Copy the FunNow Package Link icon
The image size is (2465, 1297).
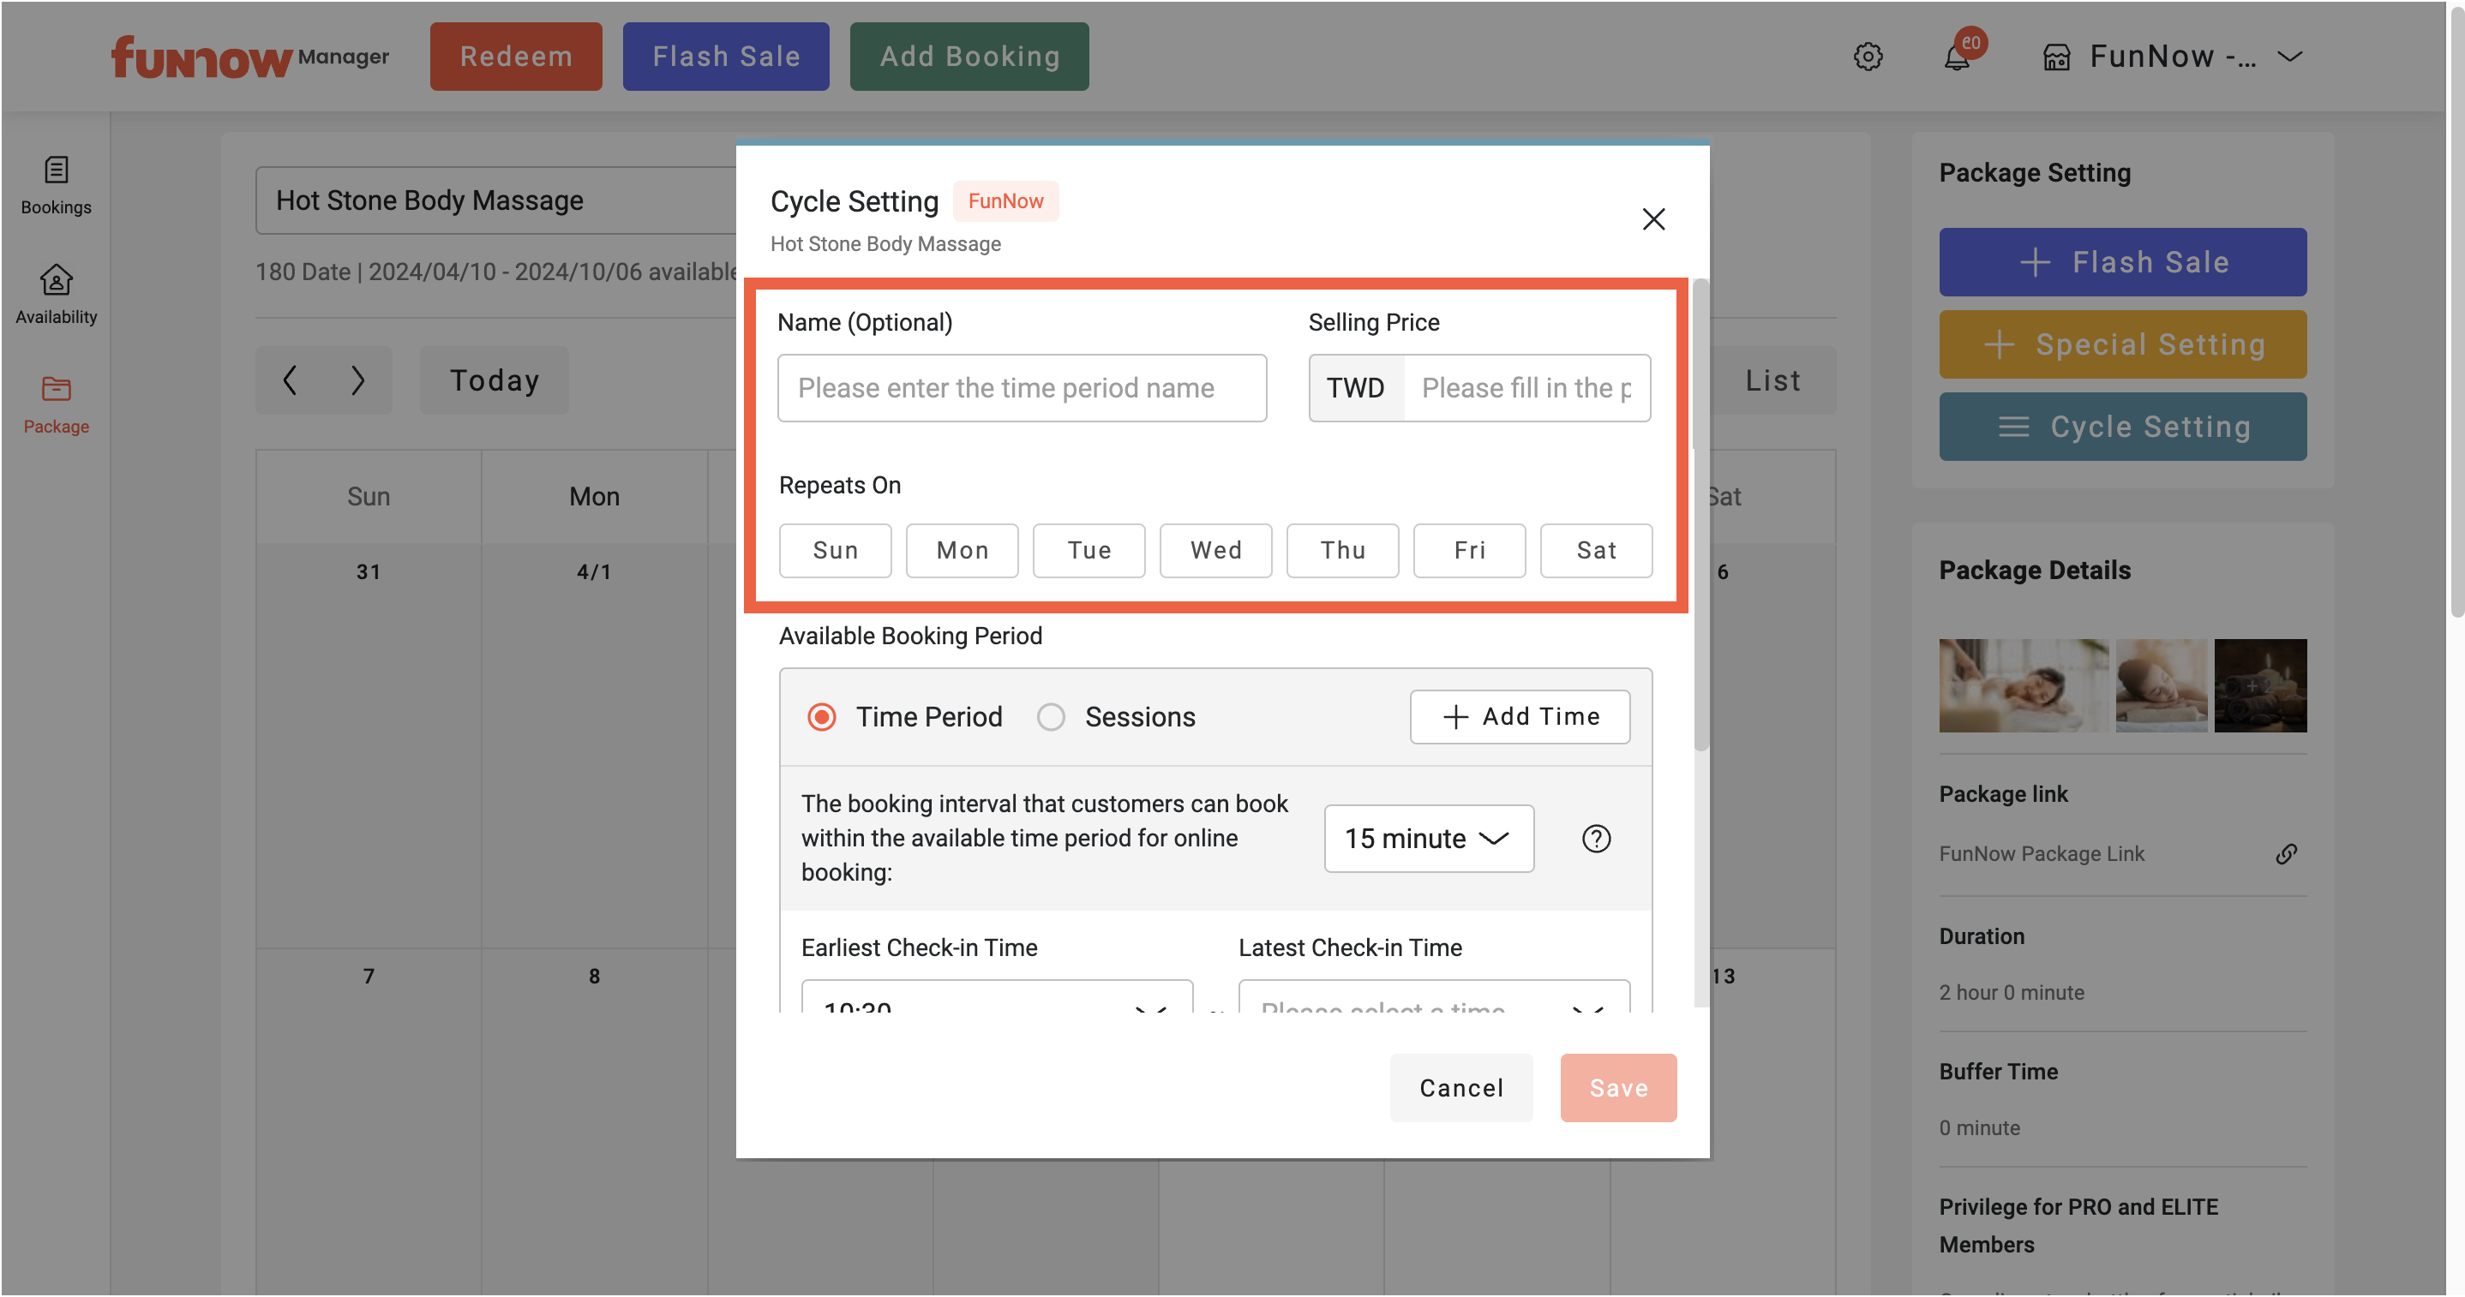pos(2285,853)
